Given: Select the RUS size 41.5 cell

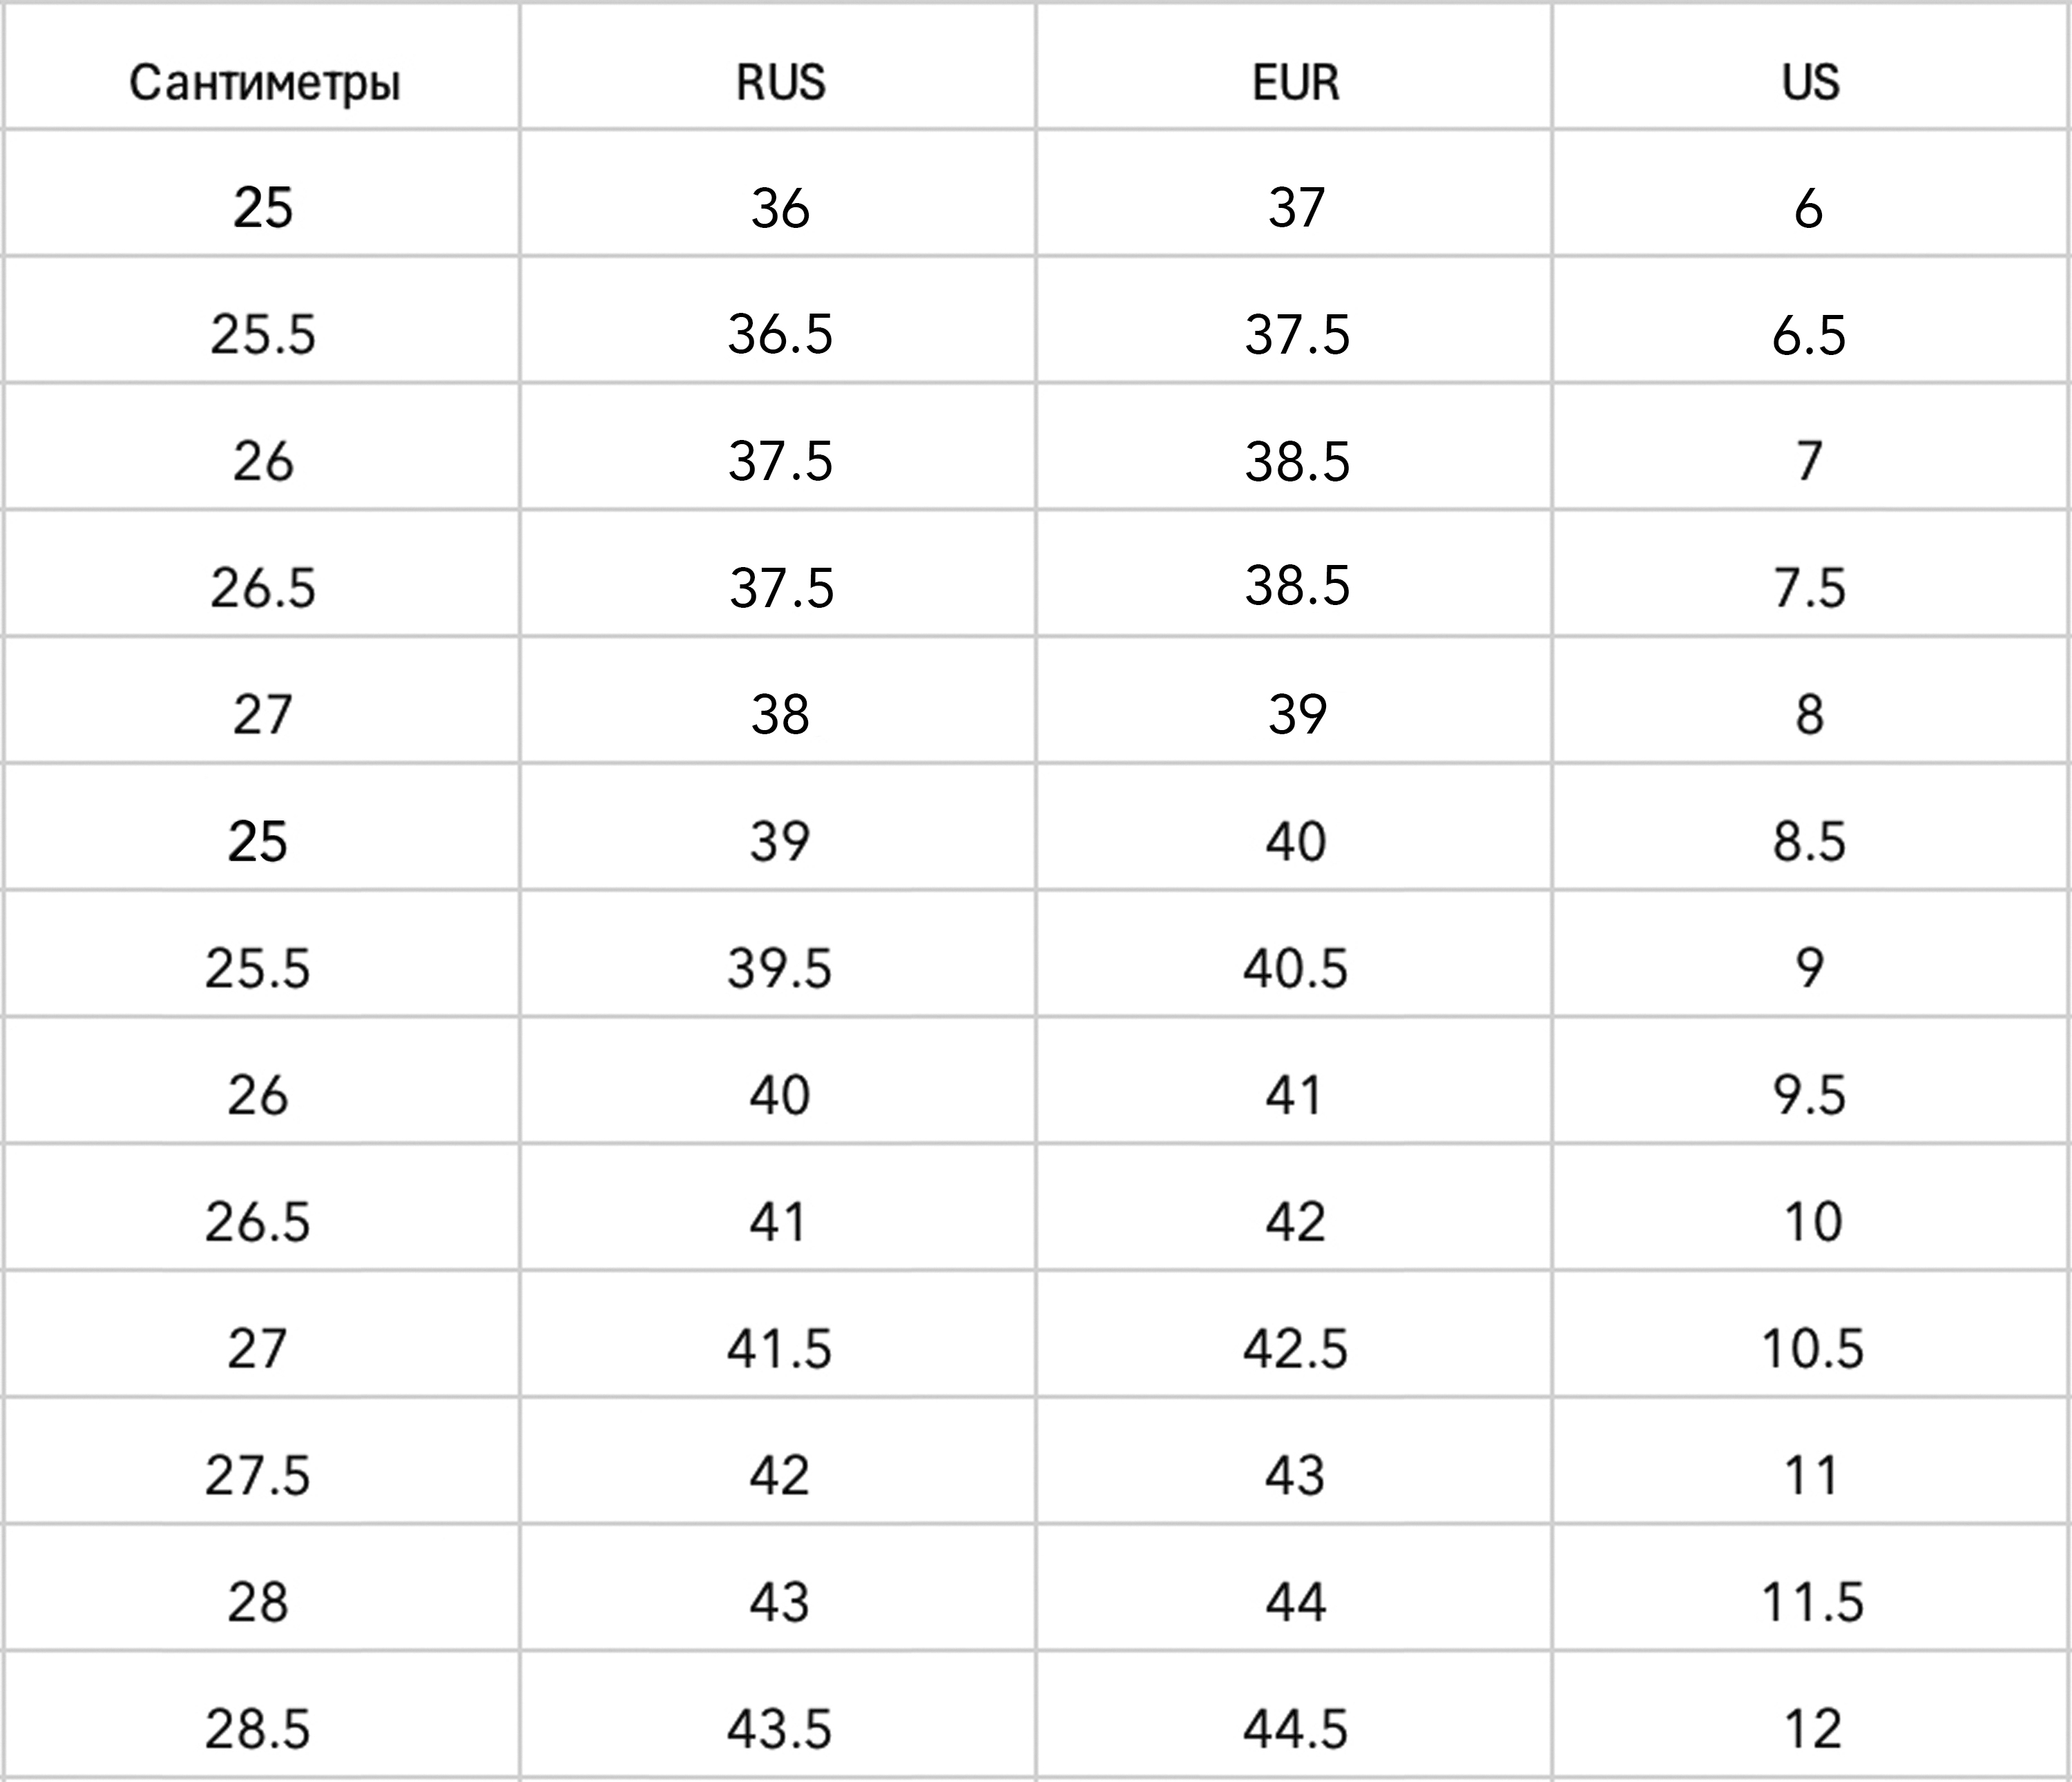Looking at the screenshot, I should 779,1349.
